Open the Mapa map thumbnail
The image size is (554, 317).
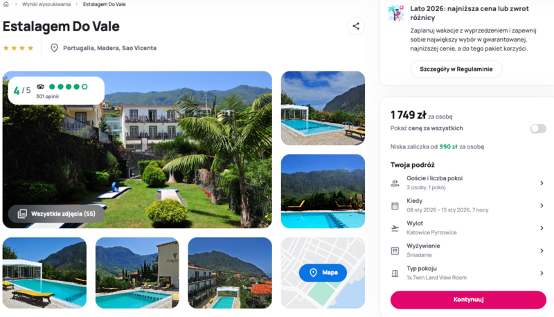pos(323,273)
